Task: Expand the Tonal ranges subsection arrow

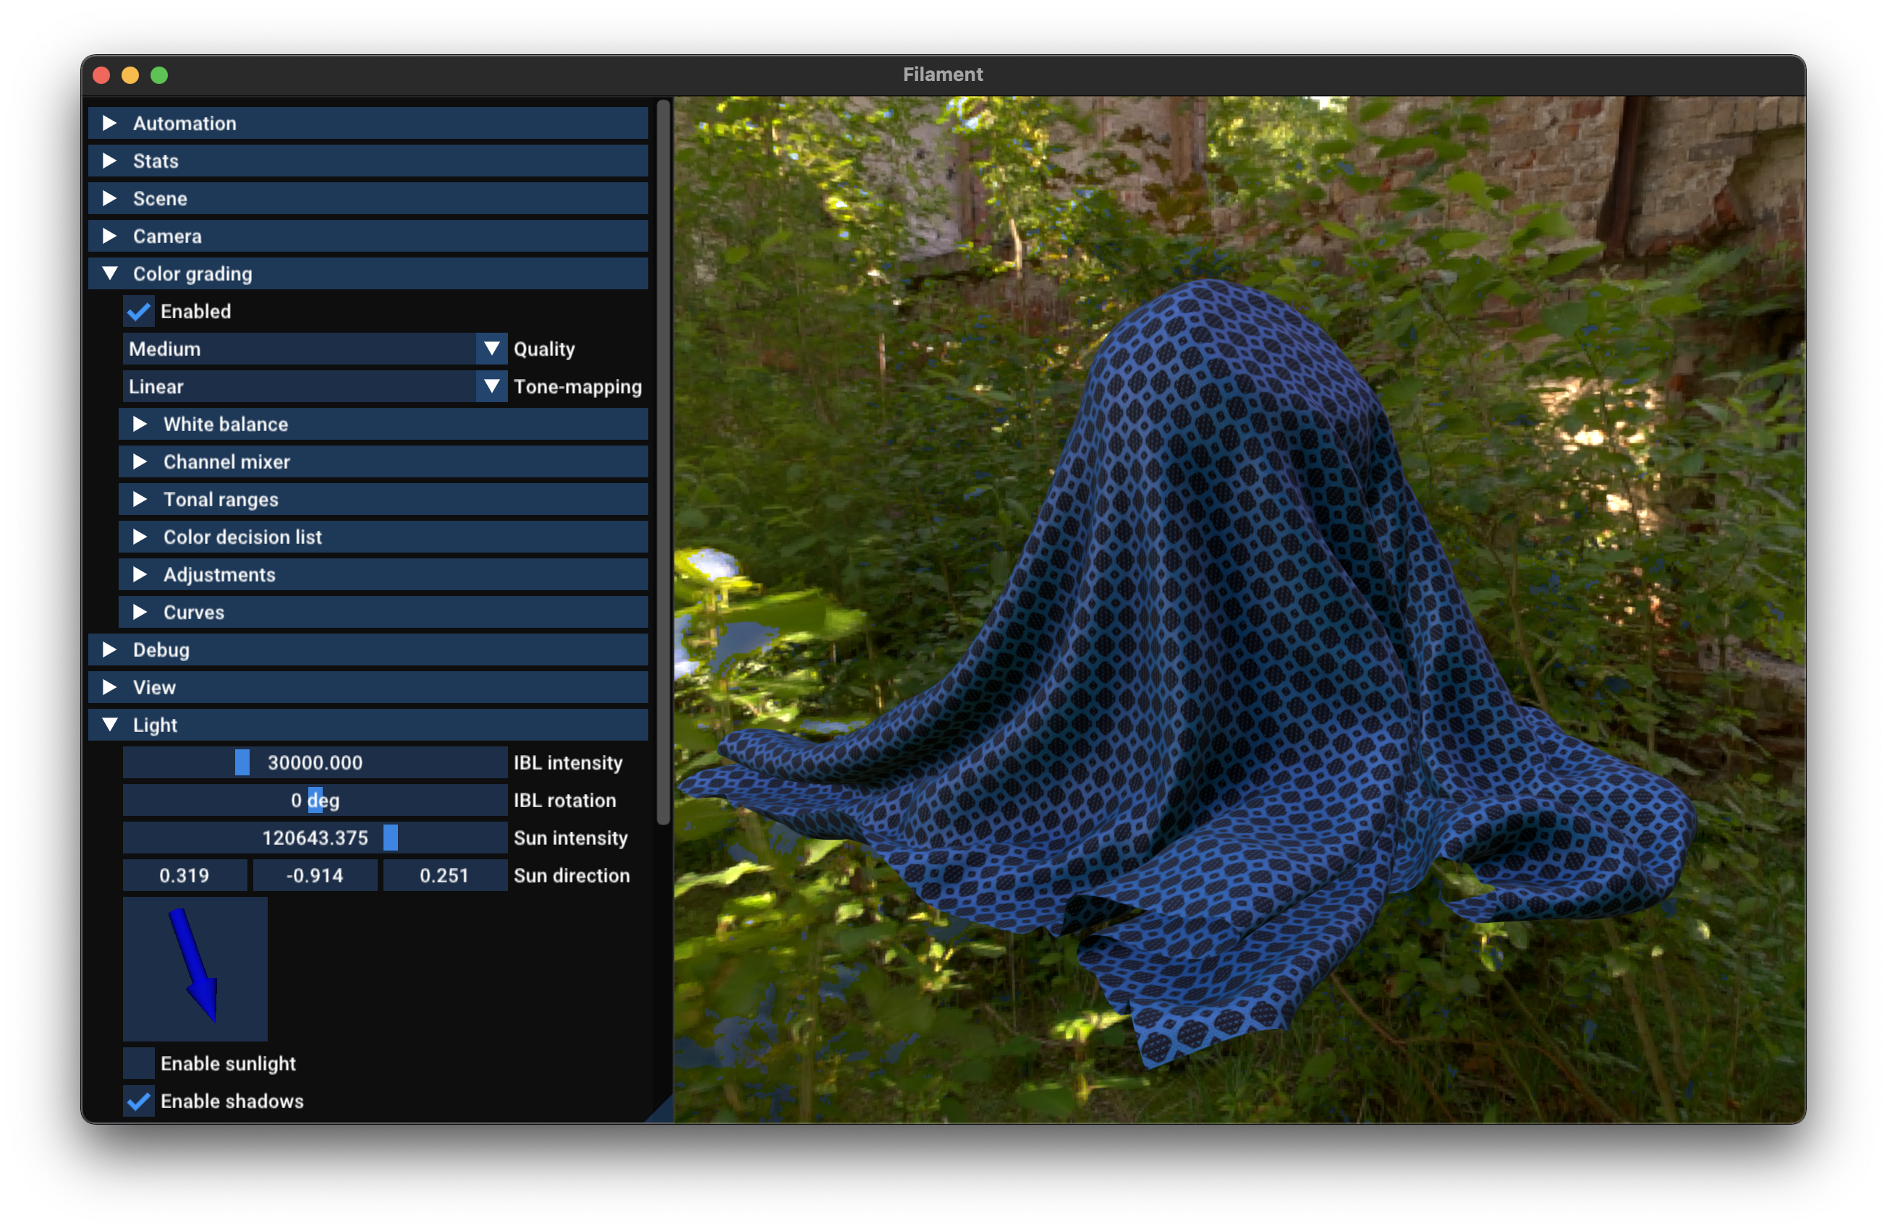Action: pos(140,499)
